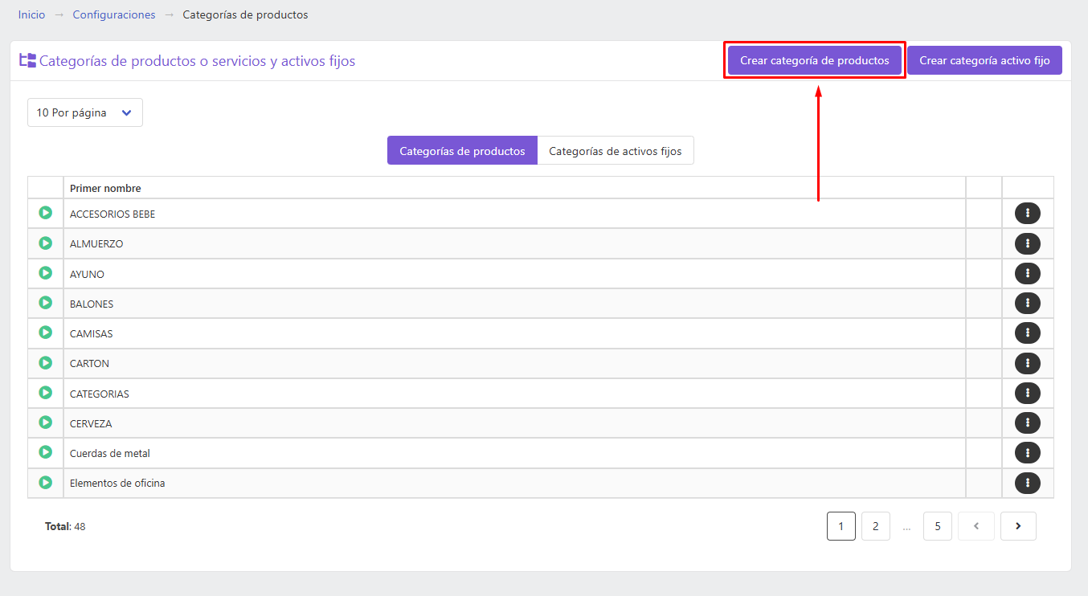This screenshot has width=1088, height=596.
Task: Toggle the green status icon for ALMUERZO
Action: [46, 243]
